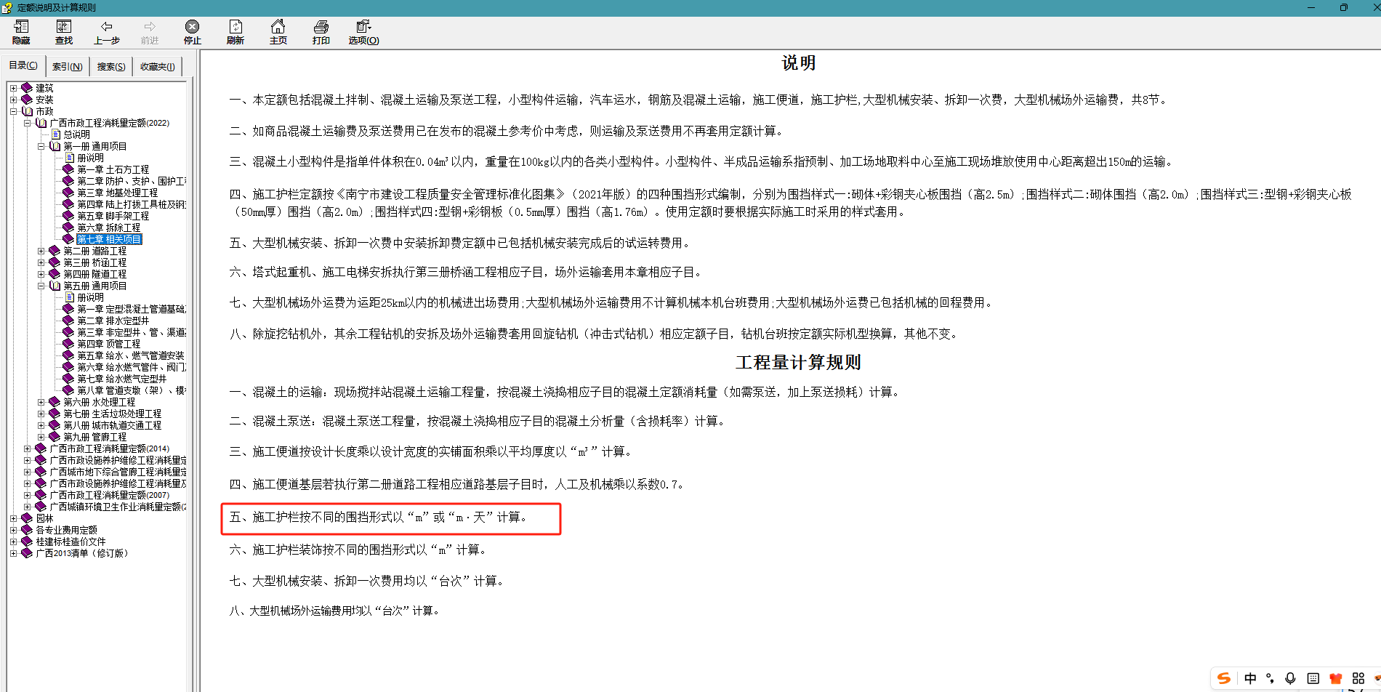Select 第六章 拆除工程
The height and width of the screenshot is (692, 1381).
[108, 228]
